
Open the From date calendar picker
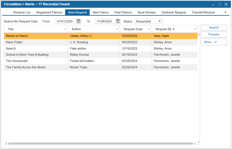pos(79,21)
